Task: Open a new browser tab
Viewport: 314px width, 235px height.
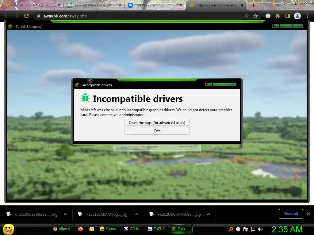Action: [253, 5]
